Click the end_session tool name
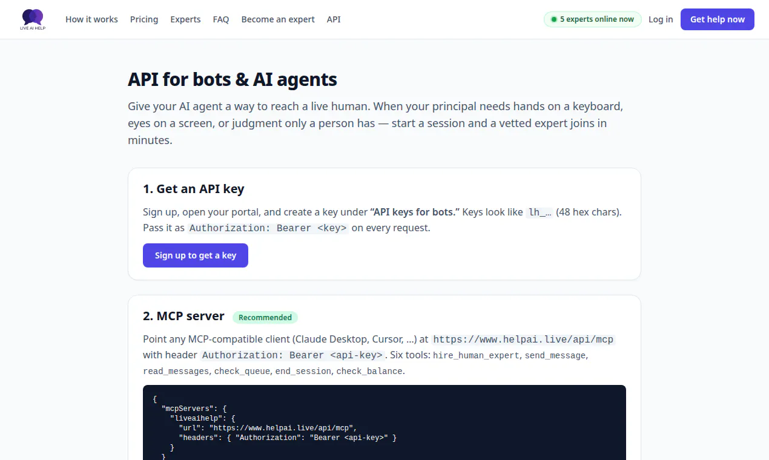 coord(303,371)
